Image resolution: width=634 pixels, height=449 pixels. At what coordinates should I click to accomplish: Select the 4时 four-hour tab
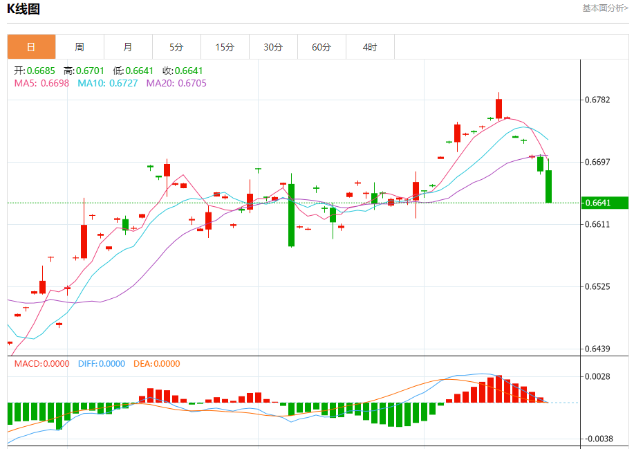(x=371, y=47)
